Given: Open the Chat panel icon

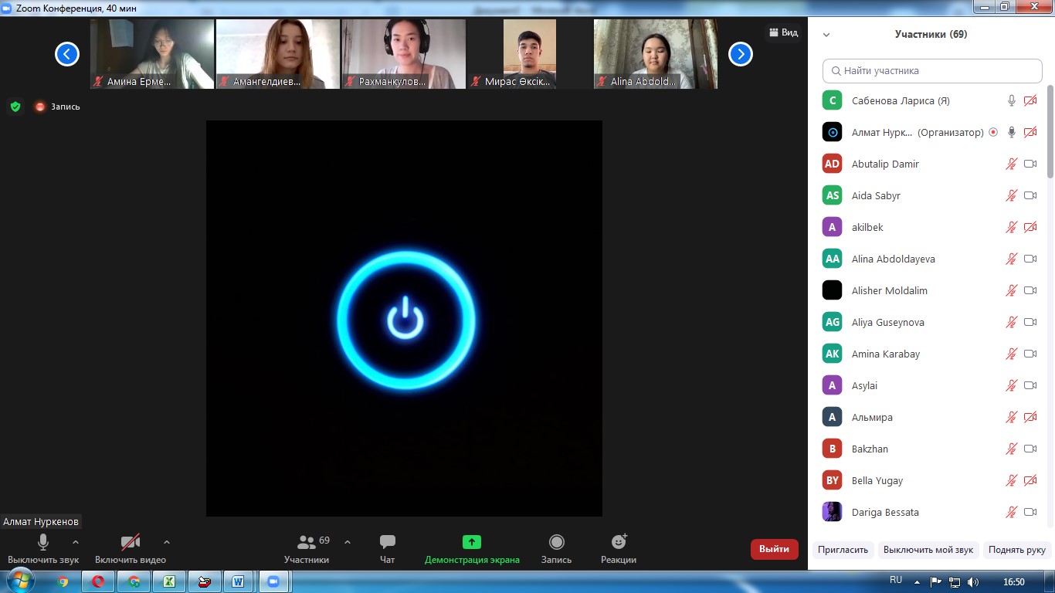Looking at the screenshot, I should click(x=387, y=543).
